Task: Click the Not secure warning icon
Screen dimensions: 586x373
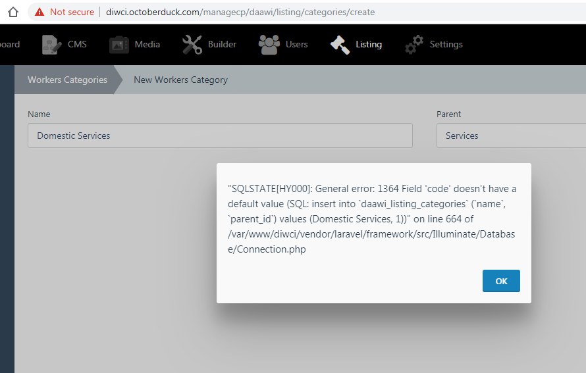Action: pos(40,12)
